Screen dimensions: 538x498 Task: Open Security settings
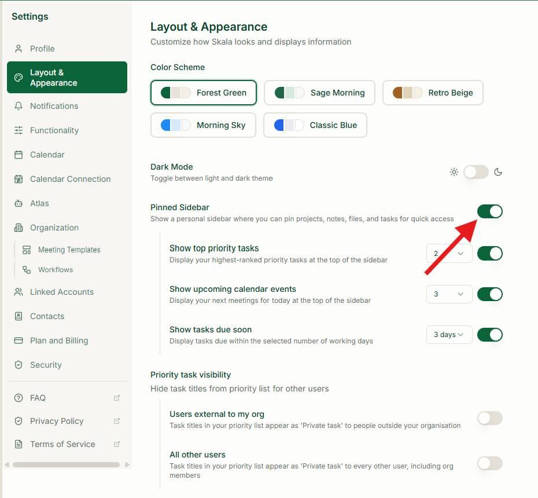[67, 365]
